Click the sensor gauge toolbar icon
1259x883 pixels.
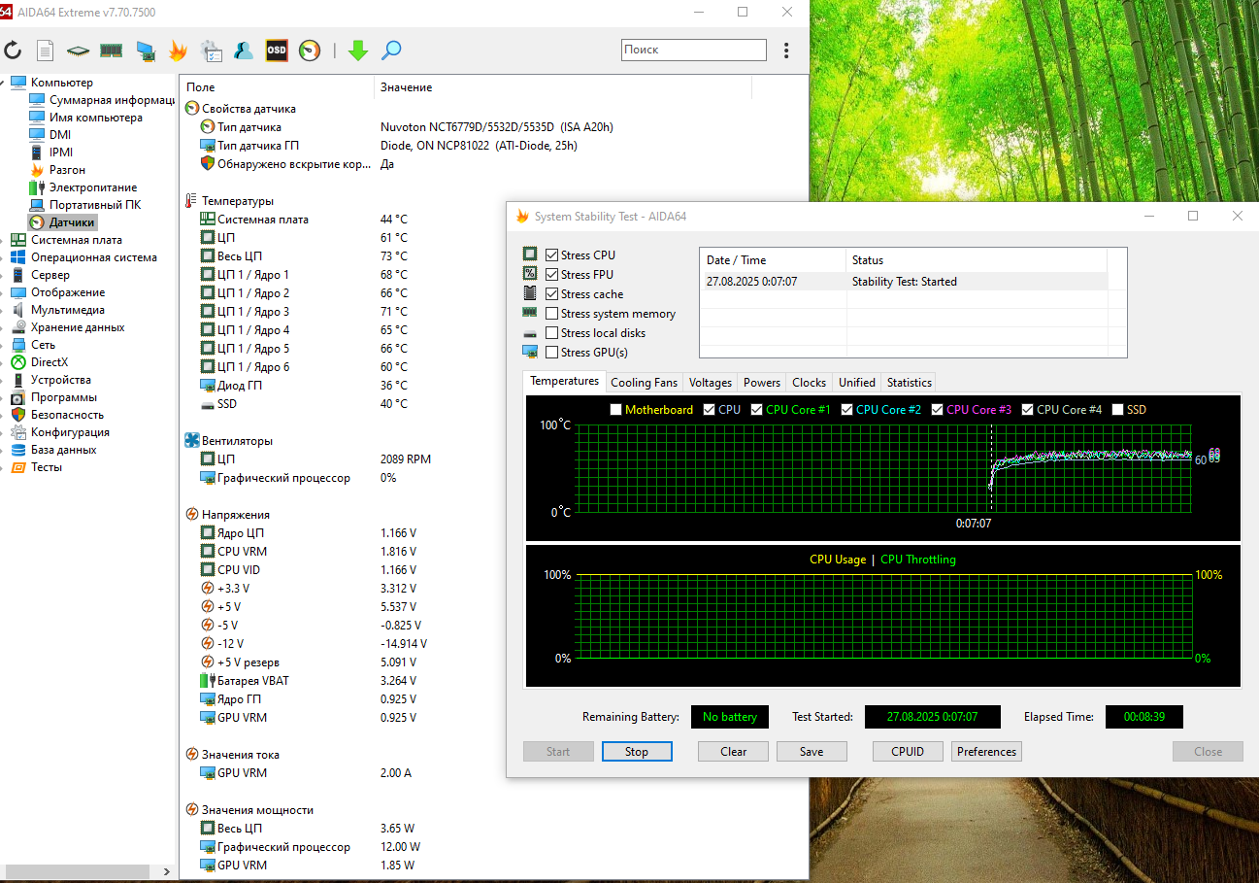(310, 51)
